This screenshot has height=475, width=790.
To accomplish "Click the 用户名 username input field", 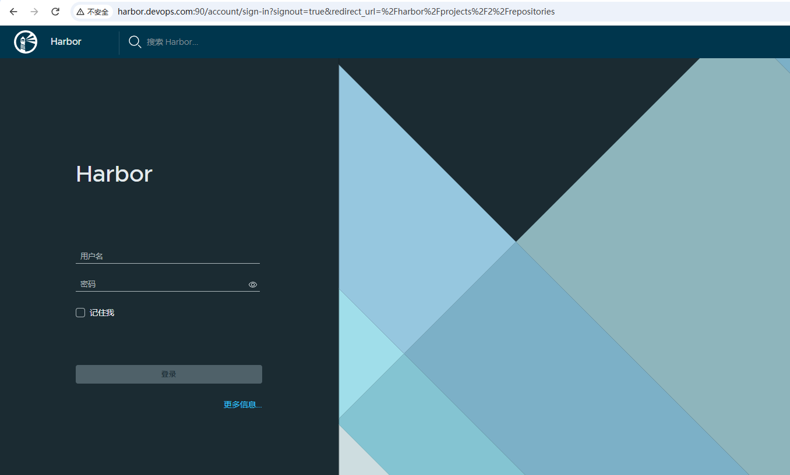I will (168, 256).
